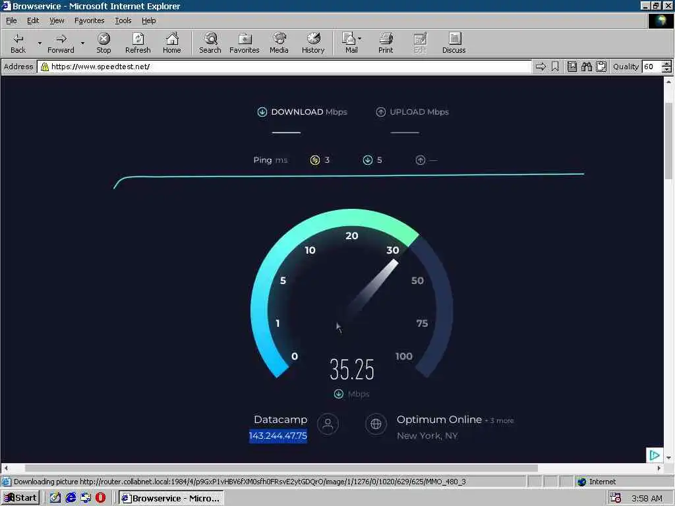
Task: Click the horizontal scrollbar thumb
Action: (x=281, y=468)
